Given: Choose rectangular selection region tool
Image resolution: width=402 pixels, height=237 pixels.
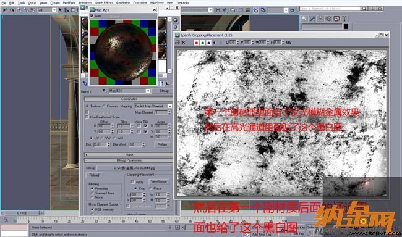Looking at the screenshot, I should pyautogui.click(x=74, y=10).
